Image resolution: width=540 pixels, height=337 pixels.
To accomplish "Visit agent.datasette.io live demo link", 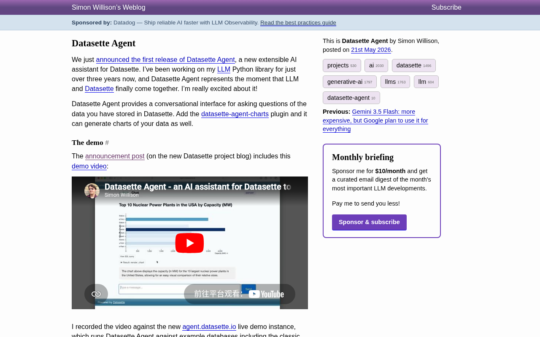I will tap(209, 327).
